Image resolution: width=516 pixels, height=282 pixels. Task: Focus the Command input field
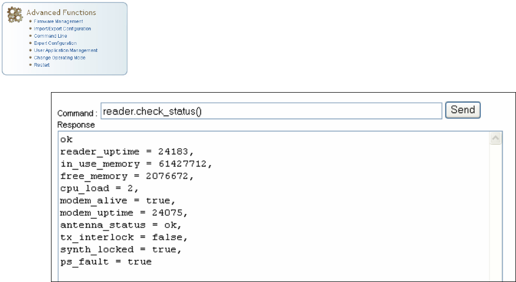coord(271,111)
